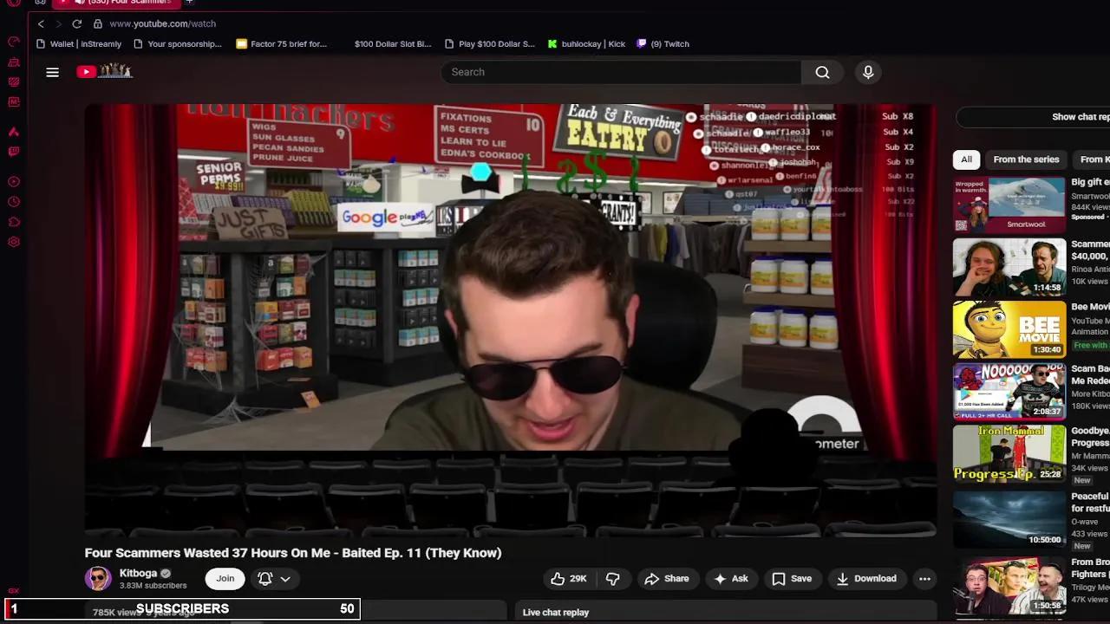Click into the YouTube search field
1110x624 pixels.
[x=621, y=72]
